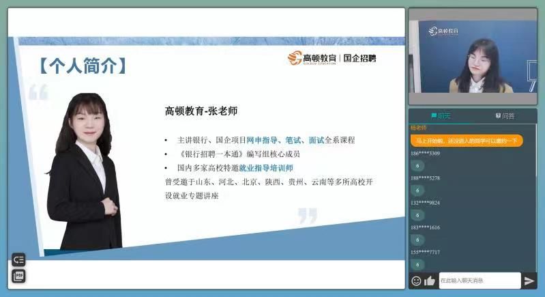Send the chat message with arrow icon
545x297 pixels.
click(x=529, y=281)
